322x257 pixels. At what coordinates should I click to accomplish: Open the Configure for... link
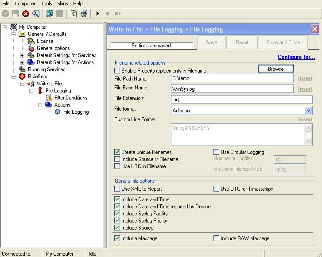coord(296,57)
